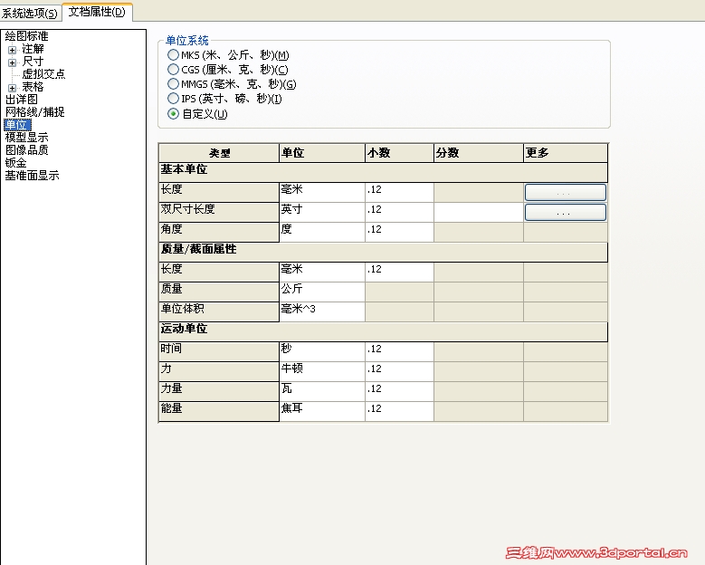The width and height of the screenshot is (705, 565).
Task: Click the more button for 长度 row
Action: point(565,193)
